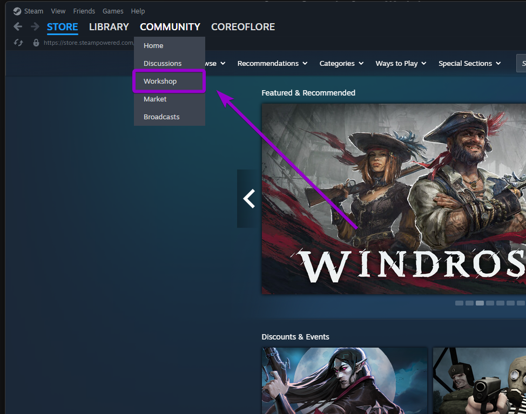Image resolution: width=526 pixels, height=414 pixels.
Task: Open the COREOFLORE profile tab
Action: coord(243,27)
